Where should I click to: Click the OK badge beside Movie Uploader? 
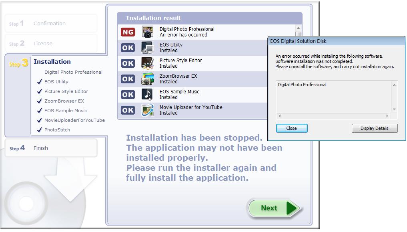[x=128, y=110]
